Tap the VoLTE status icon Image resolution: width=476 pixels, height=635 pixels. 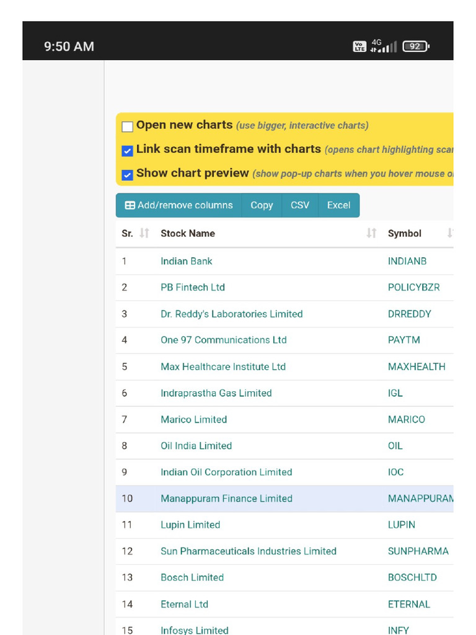coord(359,47)
